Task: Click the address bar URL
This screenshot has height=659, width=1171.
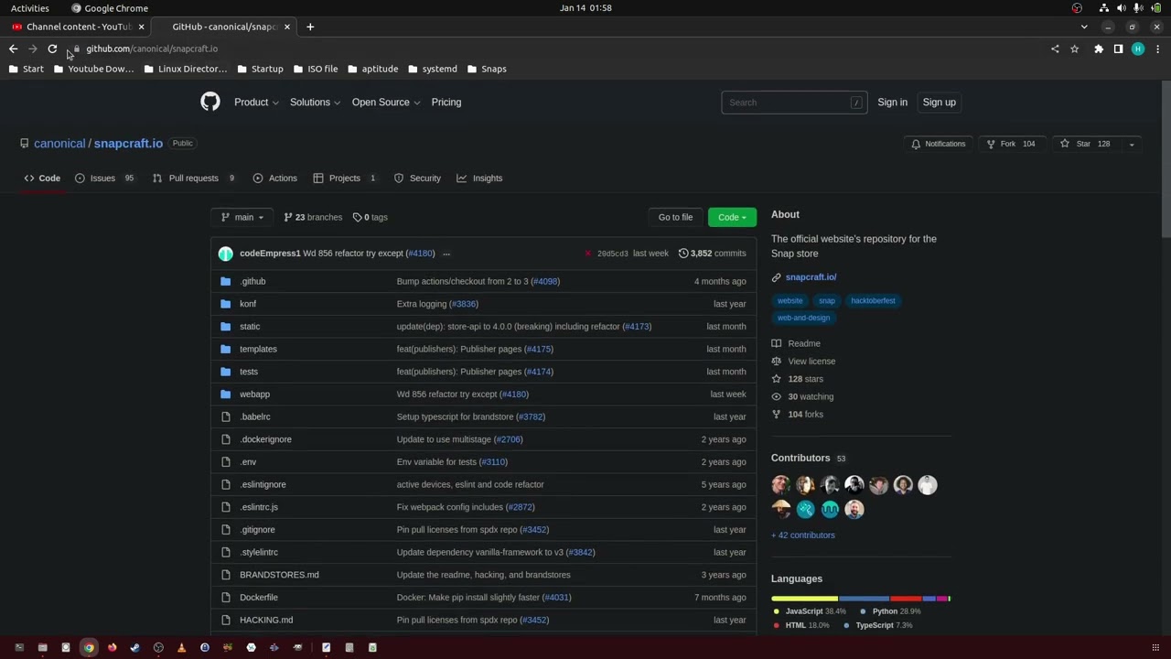Action: click(x=152, y=49)
